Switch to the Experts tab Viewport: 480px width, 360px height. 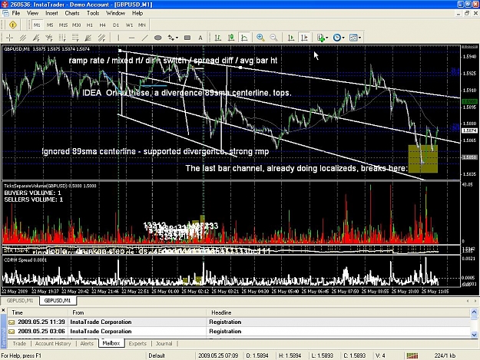tap(137, 343)
